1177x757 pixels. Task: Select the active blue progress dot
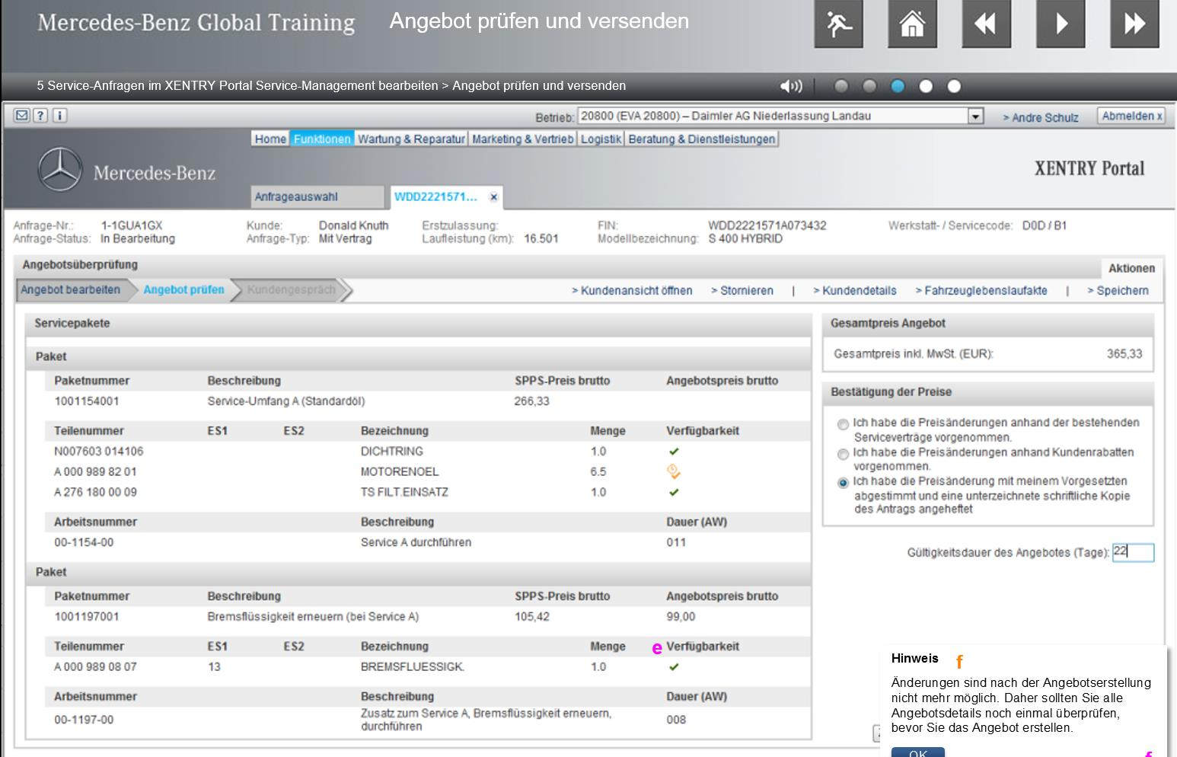[x=898, y=86]
